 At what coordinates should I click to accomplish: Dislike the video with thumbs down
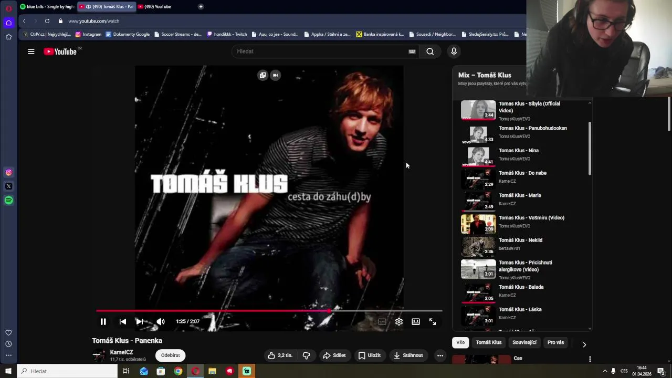(307, 355)
